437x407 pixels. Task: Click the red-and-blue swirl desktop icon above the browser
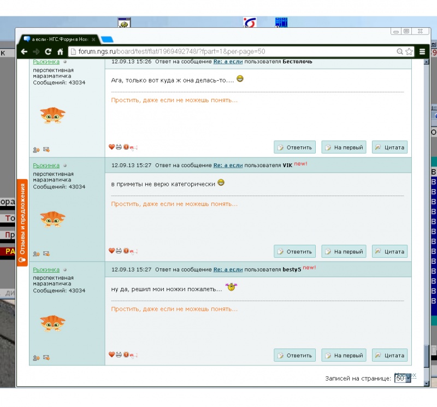point(250,22)
